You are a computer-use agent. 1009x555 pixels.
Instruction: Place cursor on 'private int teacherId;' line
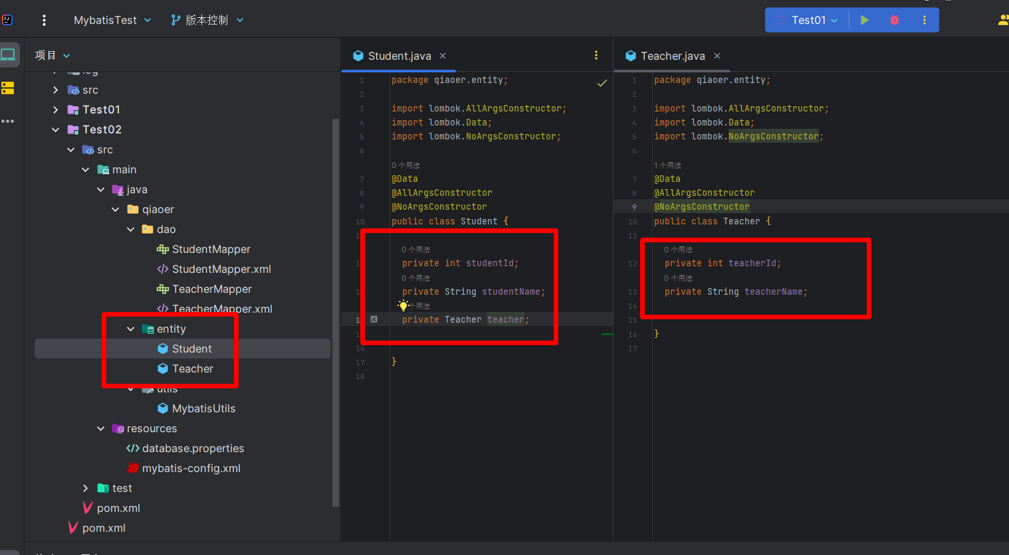coord(723,264)
